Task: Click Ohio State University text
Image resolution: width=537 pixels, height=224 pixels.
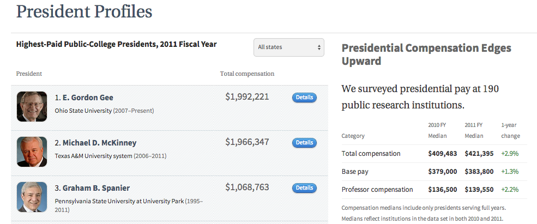Action: tap(83, 111)
